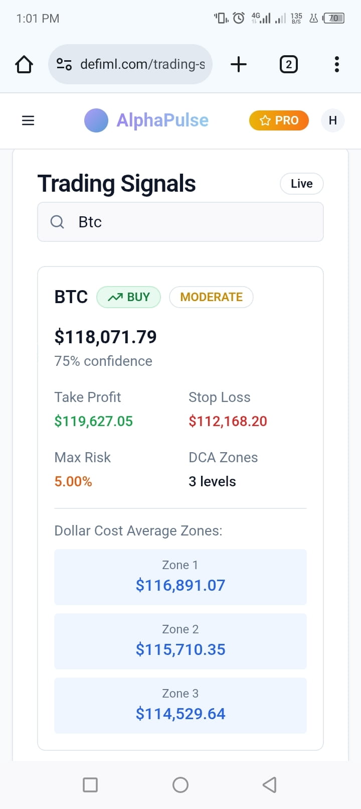The height and width of the screenshot is (809, 361).
Task: Open the tab switcher showing 2 tabs
Action: (288, 64)
